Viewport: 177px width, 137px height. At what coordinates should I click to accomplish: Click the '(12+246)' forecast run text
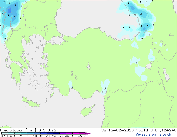(x=168, y=130)
